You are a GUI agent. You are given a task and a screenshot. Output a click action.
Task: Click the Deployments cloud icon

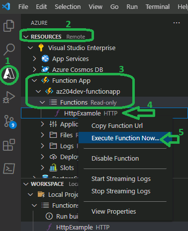53,157
